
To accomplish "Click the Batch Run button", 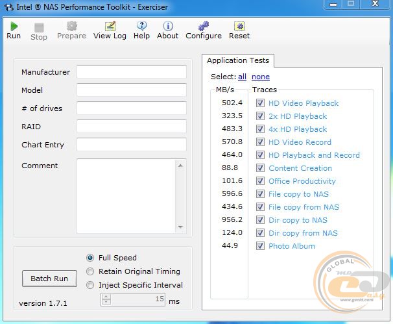I will pyautogui.click(x=49, y=279).
